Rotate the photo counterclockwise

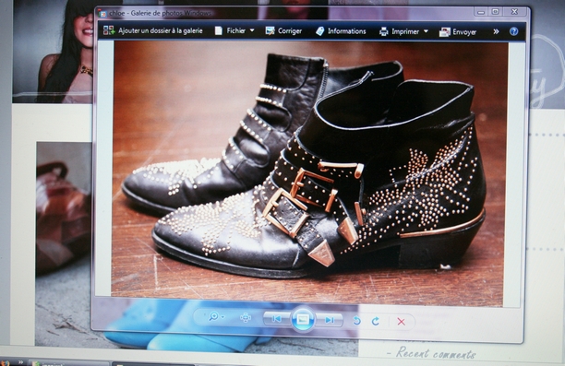pos(356,320)
